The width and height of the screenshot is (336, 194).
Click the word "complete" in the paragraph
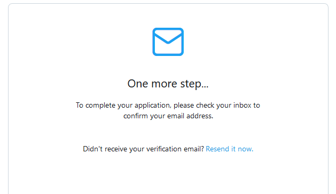(x=100, y=106)
